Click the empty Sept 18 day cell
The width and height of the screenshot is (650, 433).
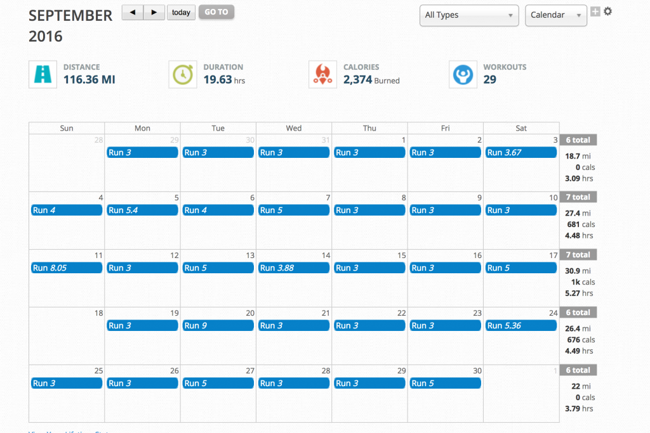click(x=66, y=336)
